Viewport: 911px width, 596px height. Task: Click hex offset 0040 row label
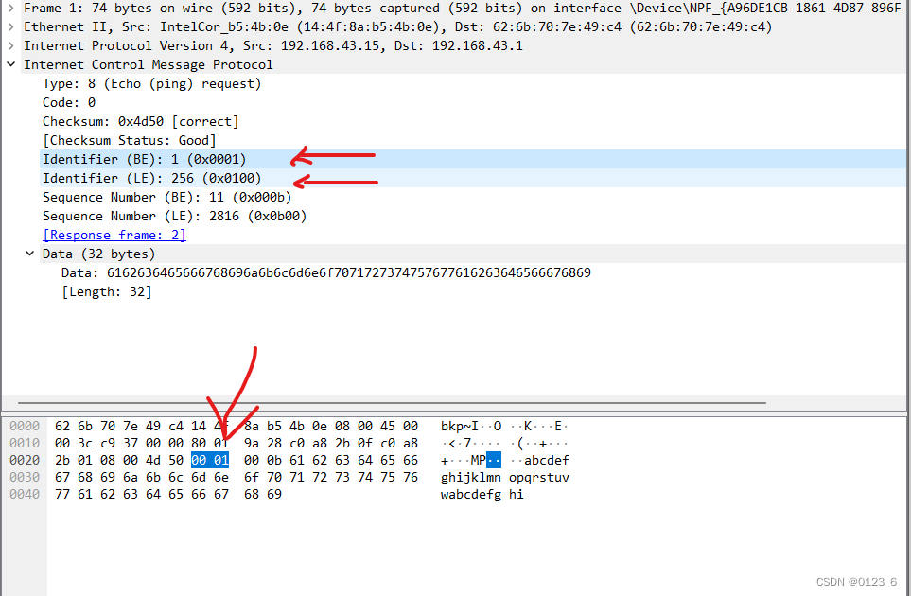(x=25, y=494)
